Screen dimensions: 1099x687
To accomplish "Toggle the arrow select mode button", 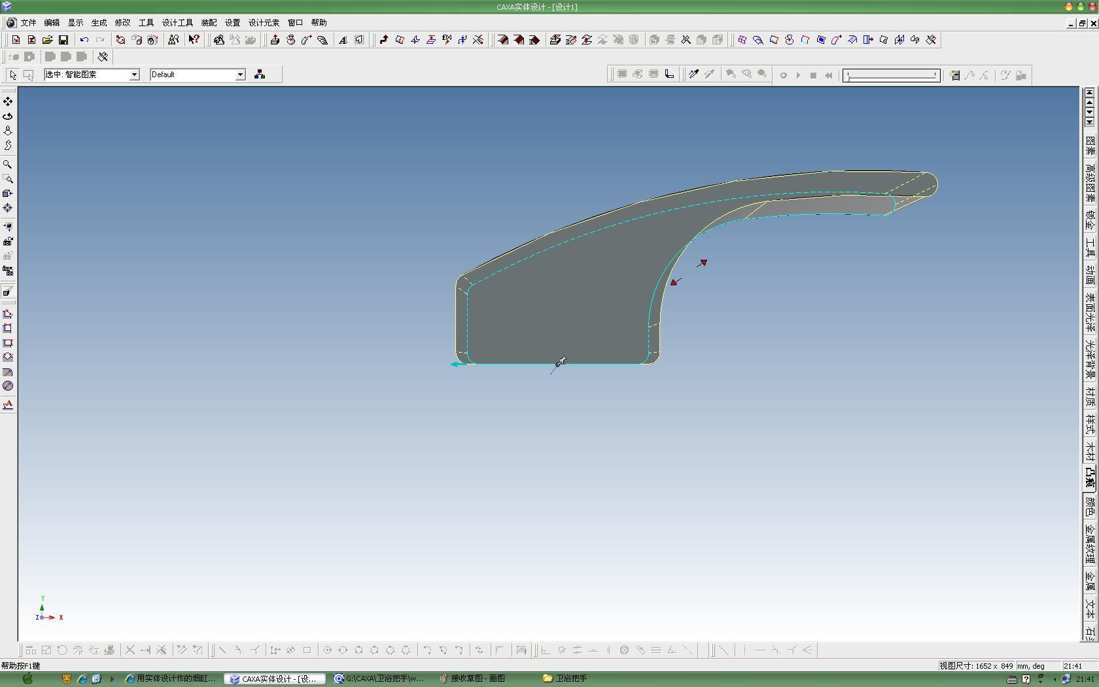I will (x=13, y=75).
